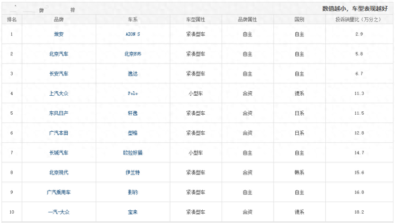
Task: Click 紧凑型车 in the 影豹 row
Action: pos(196,192)
